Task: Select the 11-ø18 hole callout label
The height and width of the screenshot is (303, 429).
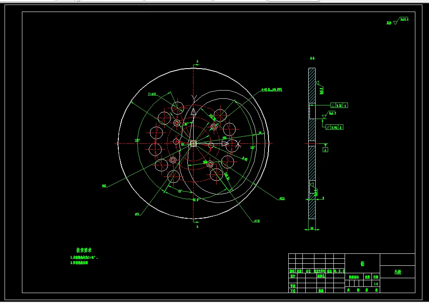Action: point(152,94)
